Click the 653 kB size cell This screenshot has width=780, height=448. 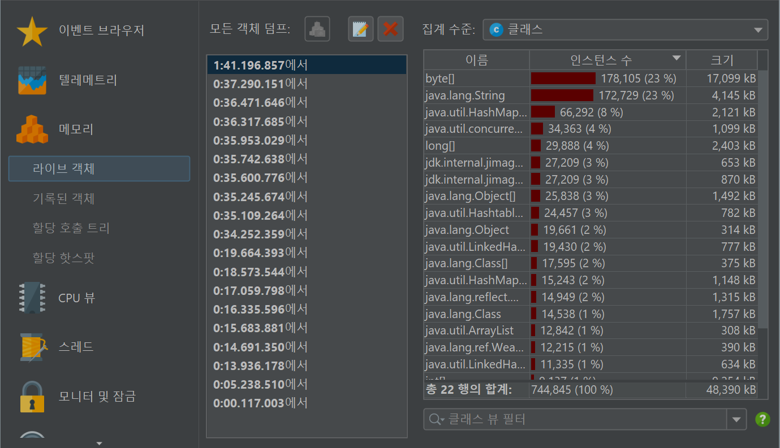click(721, 163)
